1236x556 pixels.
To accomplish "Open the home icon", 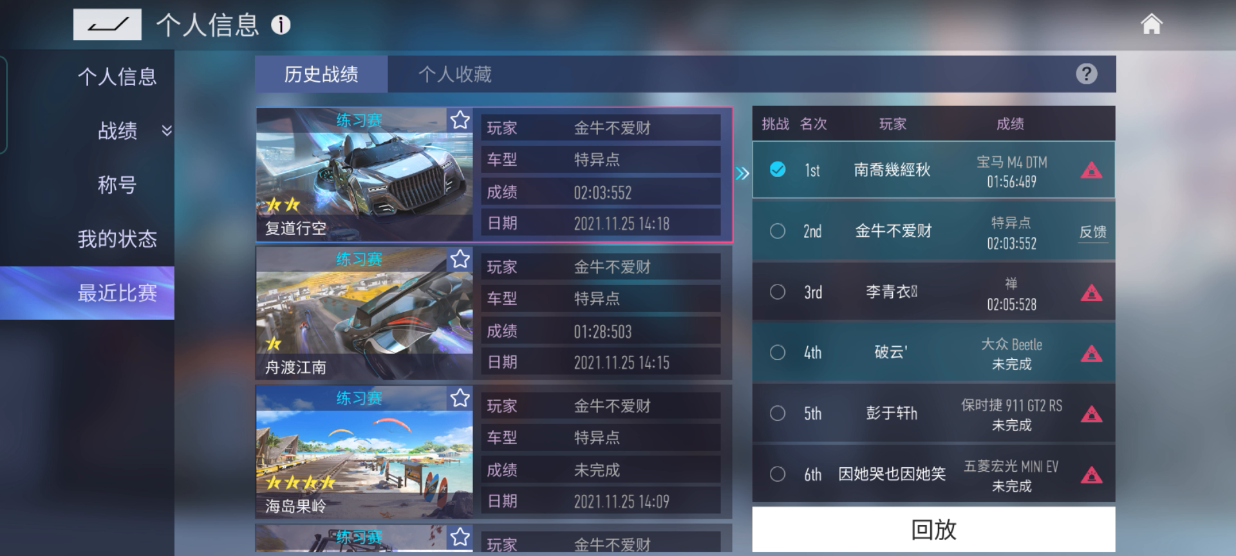I will [x=1151, y=24].
